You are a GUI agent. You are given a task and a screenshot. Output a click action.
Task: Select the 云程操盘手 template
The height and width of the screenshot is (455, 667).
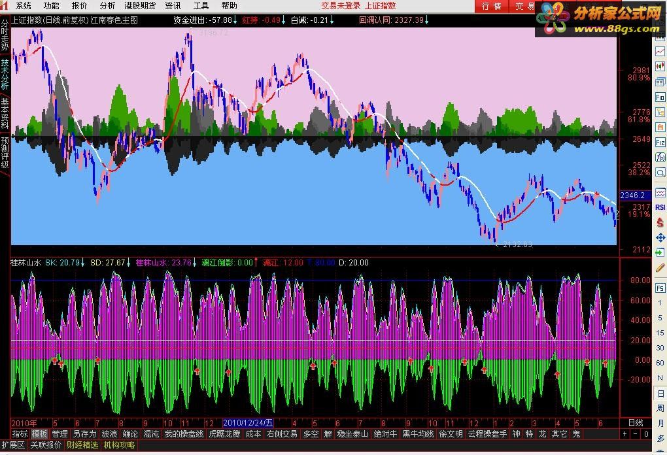[487, 434]
